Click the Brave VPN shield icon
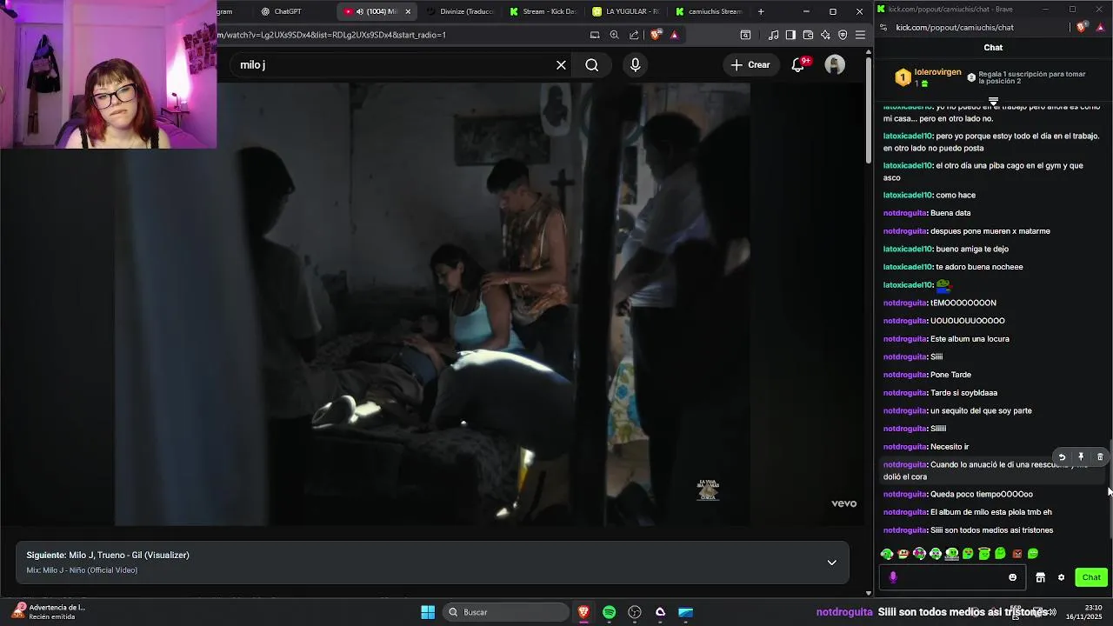 843,35
